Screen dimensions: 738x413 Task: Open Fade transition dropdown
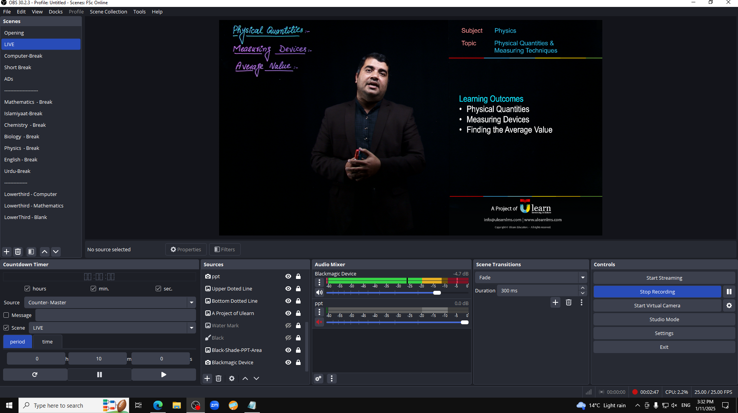pyautogui.click(x=530, y=277)
